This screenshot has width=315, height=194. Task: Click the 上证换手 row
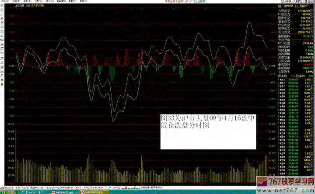coord(295,72)
